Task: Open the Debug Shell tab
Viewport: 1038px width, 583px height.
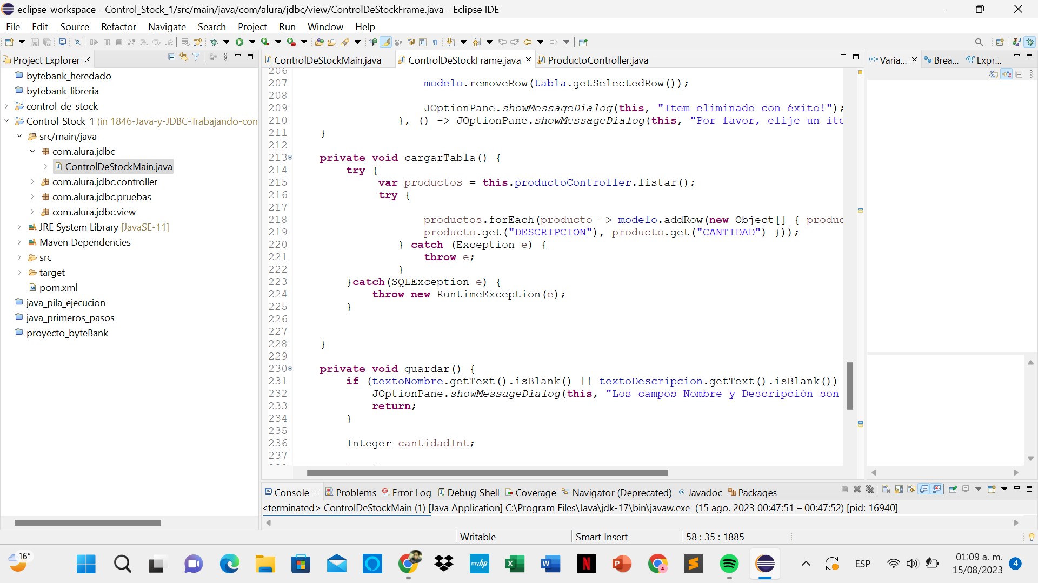Action: pyautogui.click(x=468, y=492)
